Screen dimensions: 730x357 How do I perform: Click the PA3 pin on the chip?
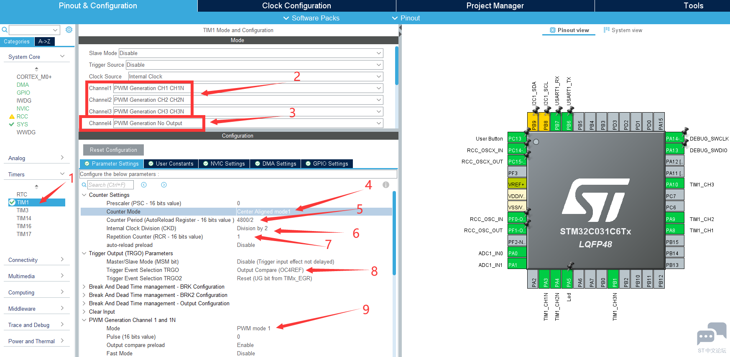tap(545, 279)
